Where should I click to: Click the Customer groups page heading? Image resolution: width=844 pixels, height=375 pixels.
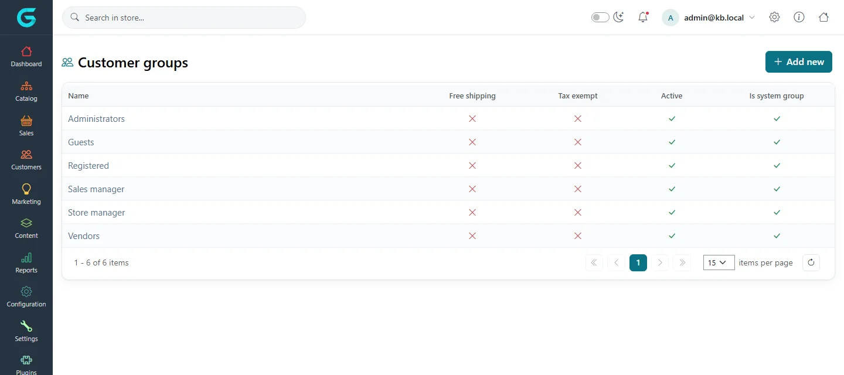[x=133, y=63]
